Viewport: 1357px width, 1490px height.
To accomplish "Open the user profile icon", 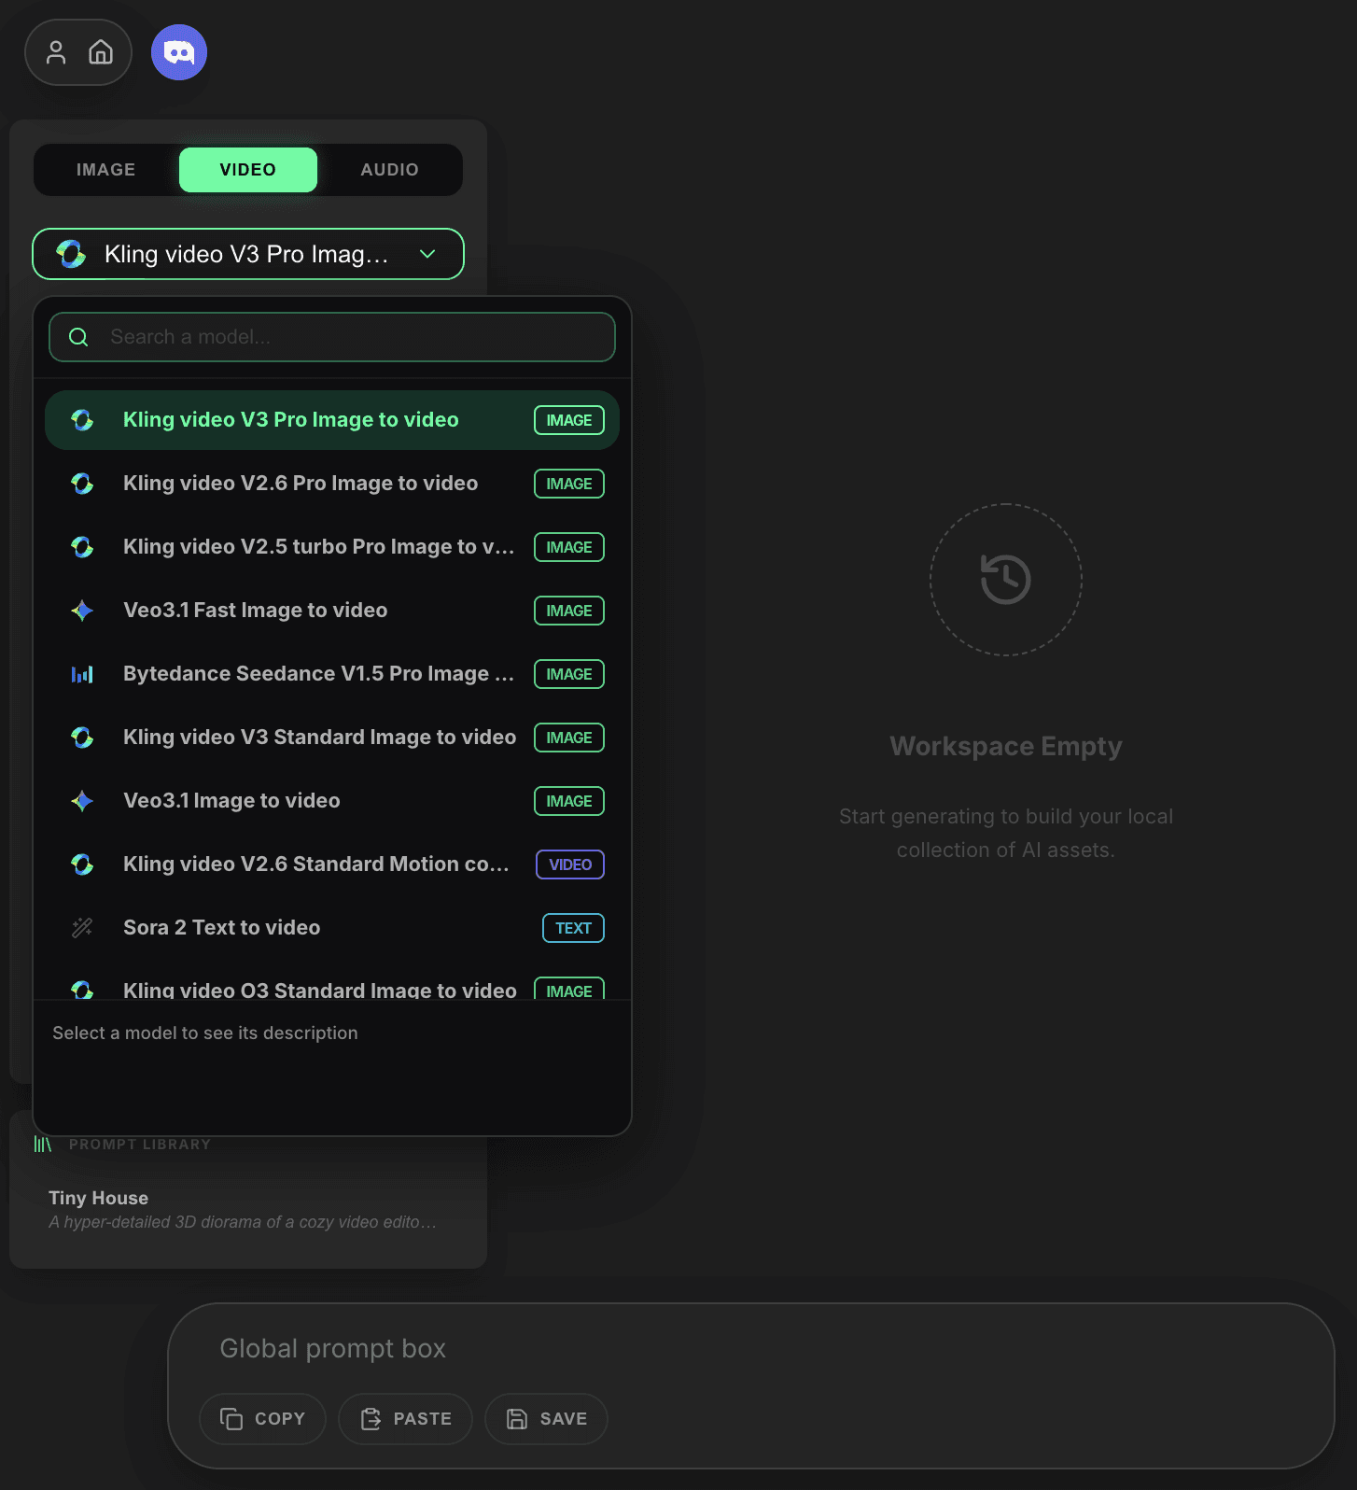I will [56, 52].
